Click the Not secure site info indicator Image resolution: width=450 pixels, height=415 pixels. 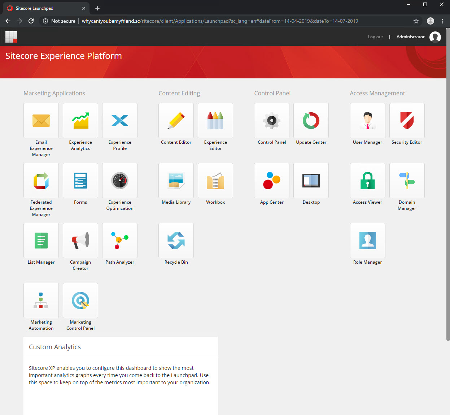(59, 21)
